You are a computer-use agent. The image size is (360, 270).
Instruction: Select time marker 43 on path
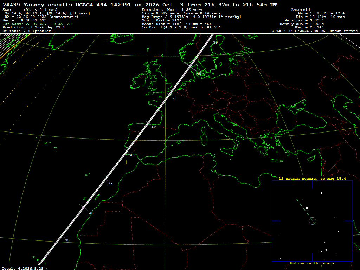point(132,155)
